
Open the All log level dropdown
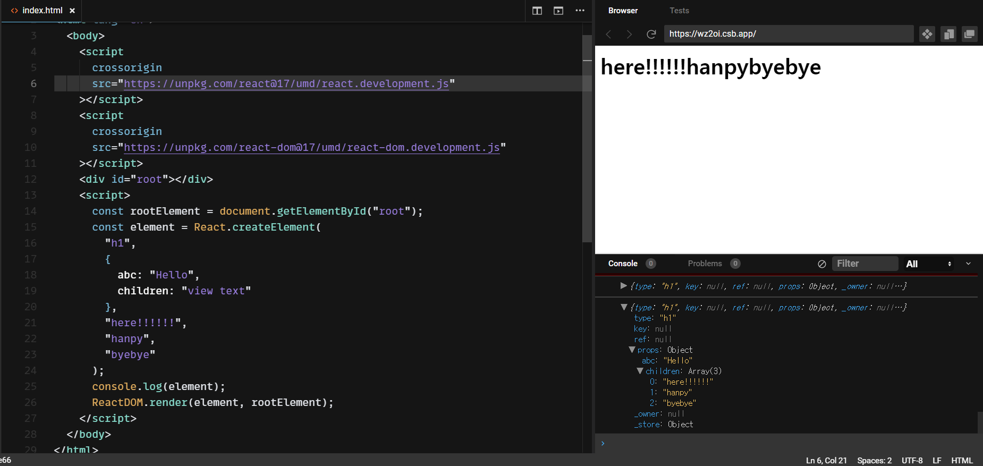click(928, 264)
